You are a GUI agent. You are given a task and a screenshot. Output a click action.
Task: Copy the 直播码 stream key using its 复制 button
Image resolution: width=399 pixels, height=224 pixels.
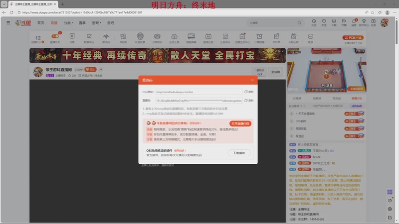pyautogui.click(x=249, y=101)
